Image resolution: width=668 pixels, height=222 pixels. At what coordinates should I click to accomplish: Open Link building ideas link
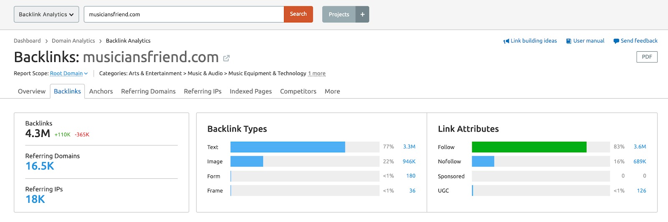[534, 41]
